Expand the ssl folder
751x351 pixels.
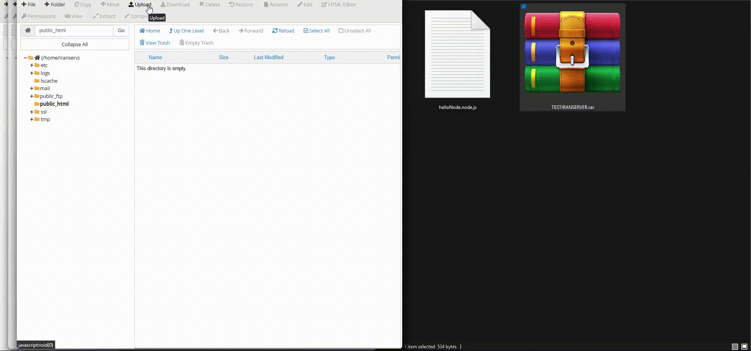[32, 112]
